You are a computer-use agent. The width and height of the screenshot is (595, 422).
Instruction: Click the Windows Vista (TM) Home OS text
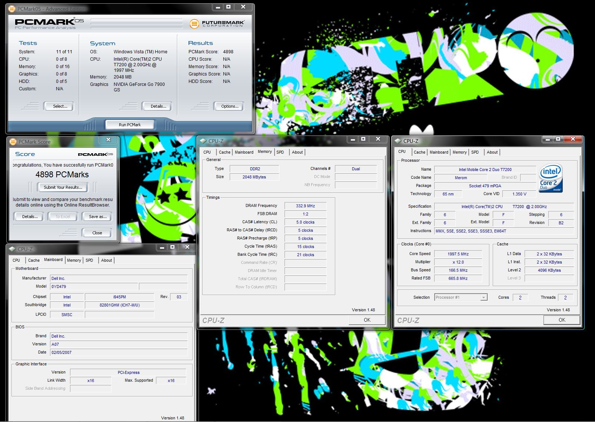click(140, 52)
